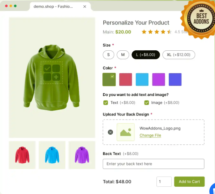This screenshot has height=194, width=215.
Task: Pick the purple color swatch
Action: tap(158, 79)
